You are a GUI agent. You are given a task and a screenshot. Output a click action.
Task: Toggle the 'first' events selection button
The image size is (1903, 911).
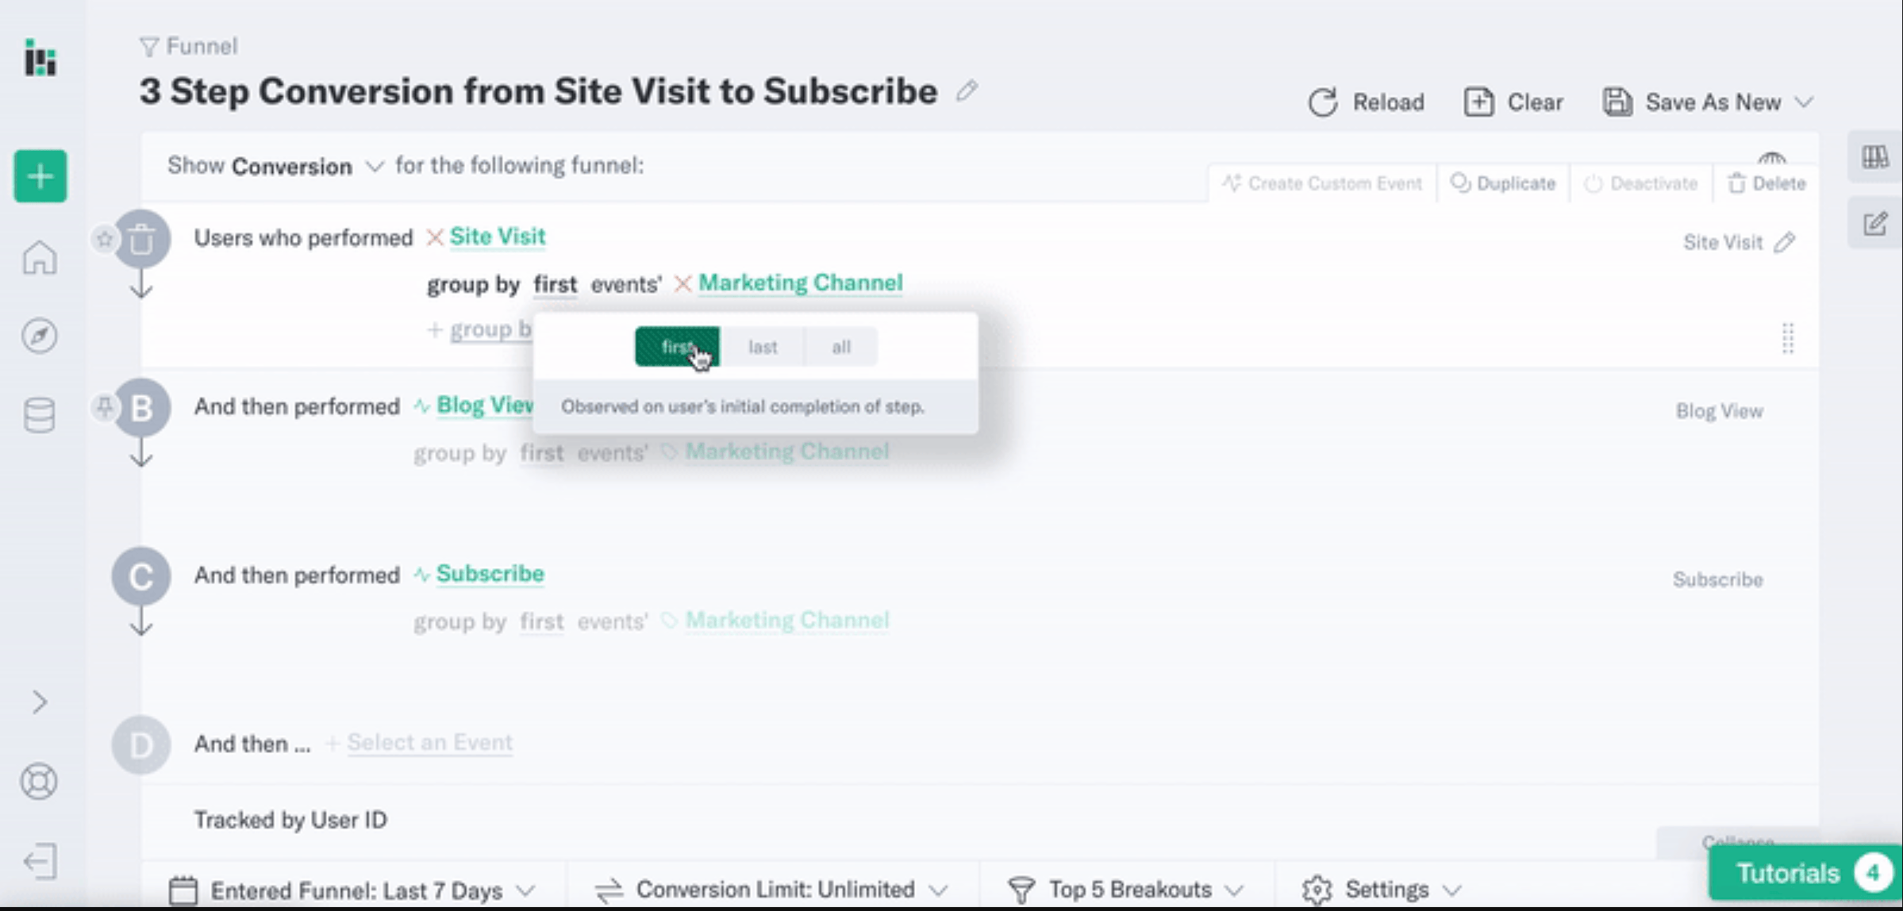tap(676, 346)
